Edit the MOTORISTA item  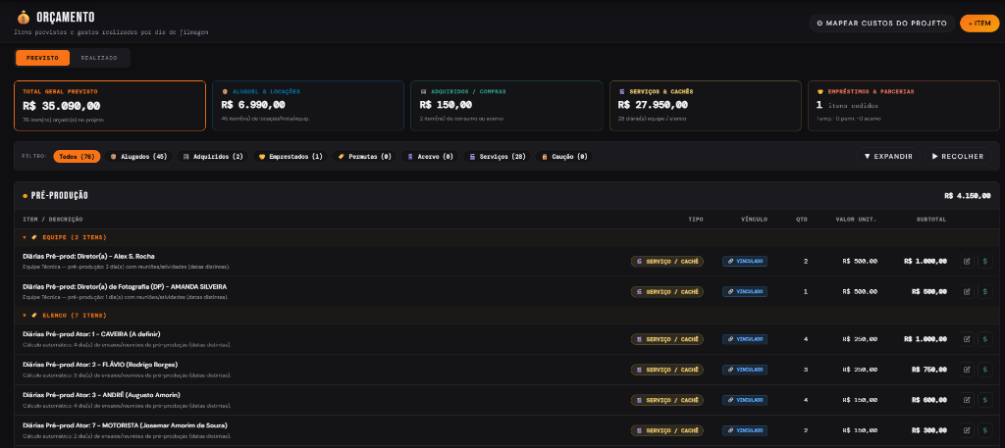[x=967, y=430]
